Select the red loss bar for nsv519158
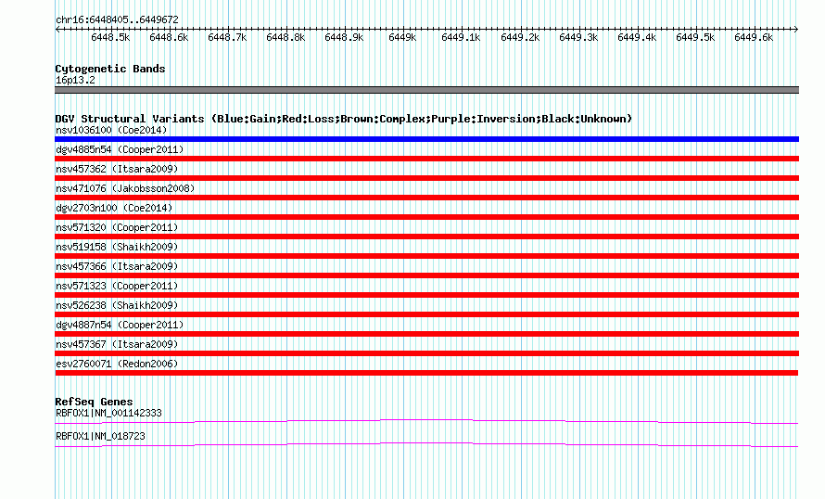The height and width of the screenshot is (499, 825). pyautogui.click(x=426, y=256)
